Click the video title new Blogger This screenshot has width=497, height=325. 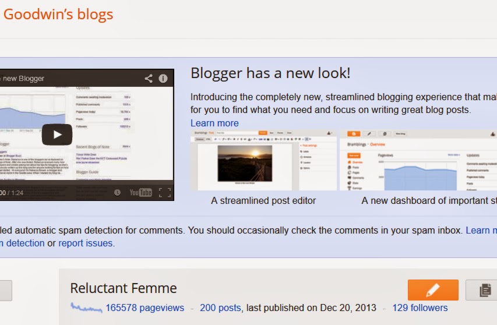click(22, 79)
